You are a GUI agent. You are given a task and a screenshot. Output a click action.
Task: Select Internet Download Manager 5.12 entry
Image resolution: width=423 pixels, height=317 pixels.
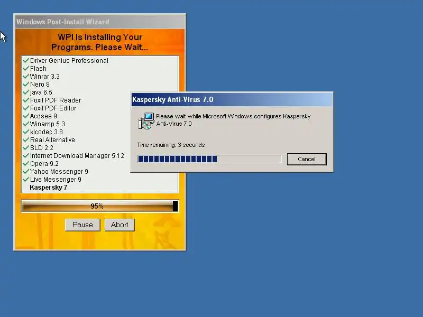point(77,156)
